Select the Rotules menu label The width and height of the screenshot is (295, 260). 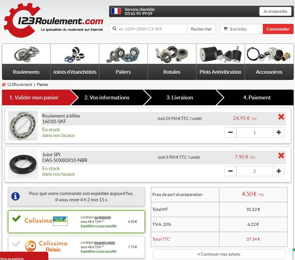(172, 72)
